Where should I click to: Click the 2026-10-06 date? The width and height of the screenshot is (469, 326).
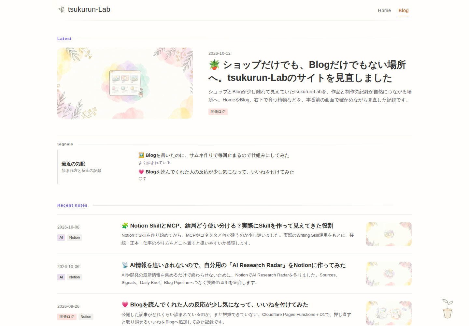(x=68, y=267)
